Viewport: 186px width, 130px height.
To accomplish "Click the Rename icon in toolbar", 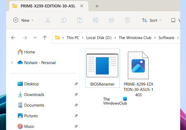I will 96,20.
